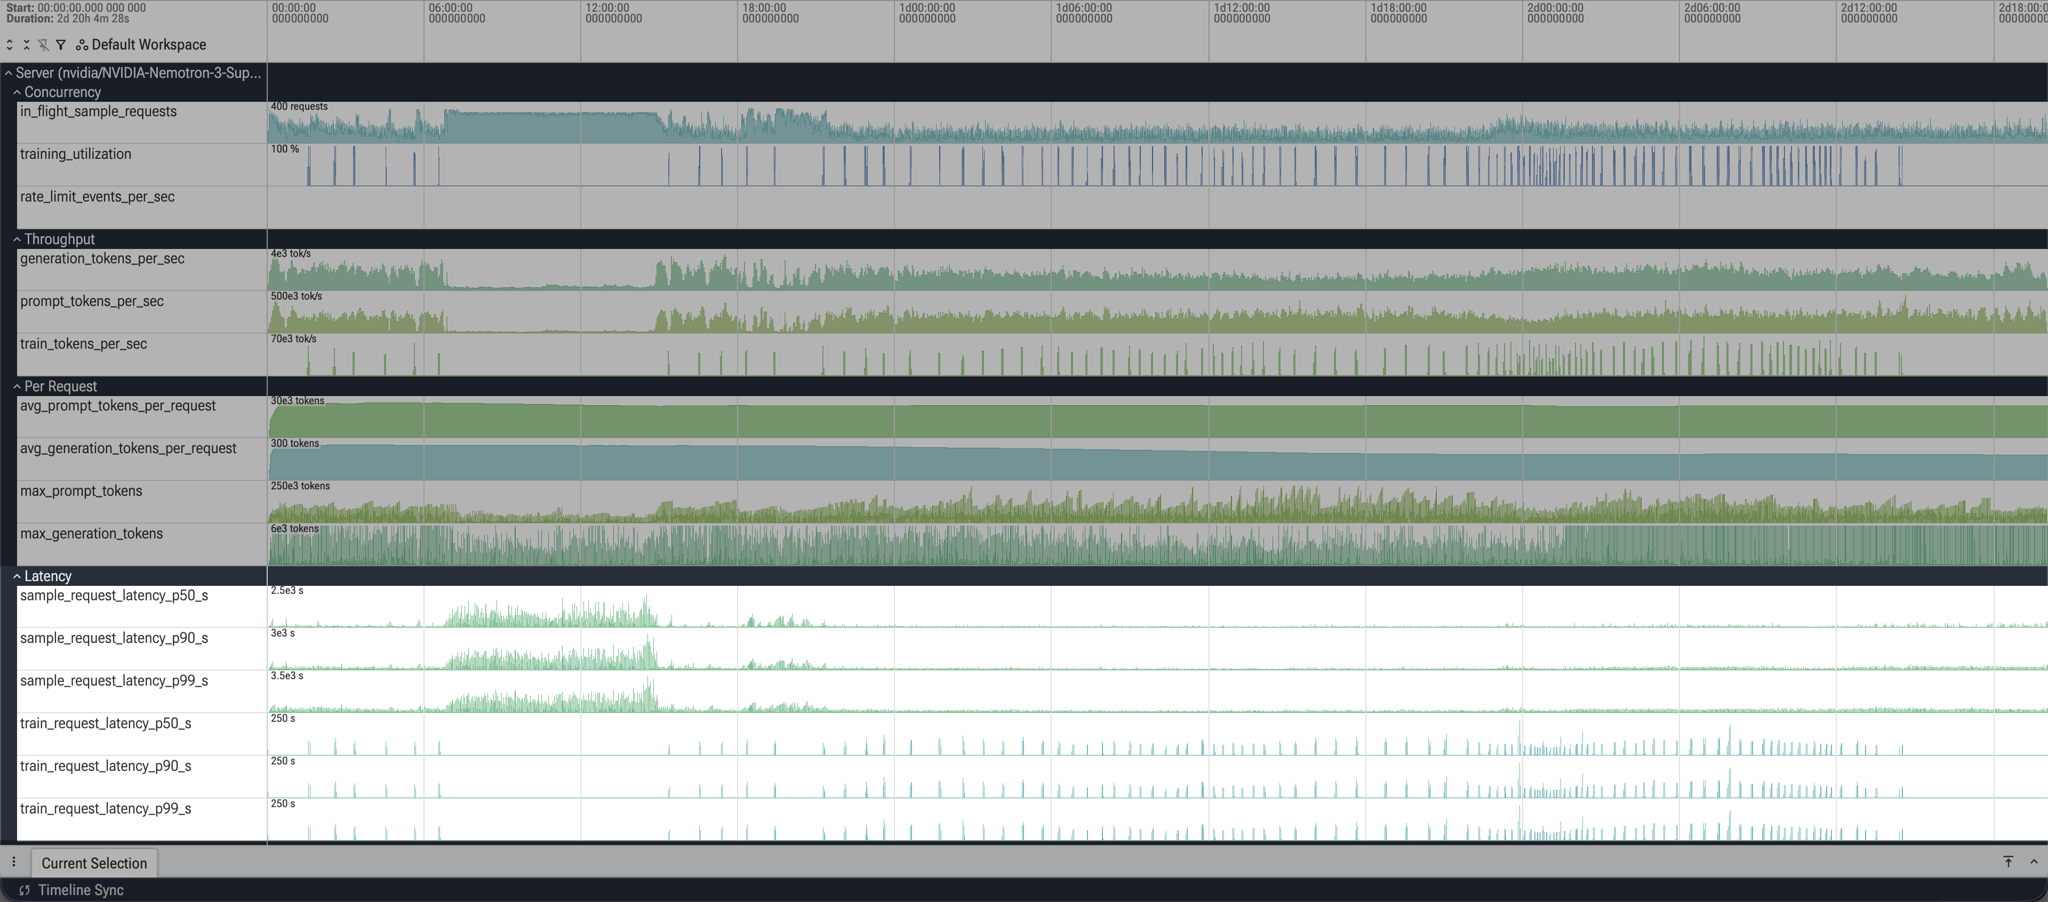
Task: Click the move-to-top arrow icon in the bottom drawer
Action: pyautogui.click(x=2008, y=861)
